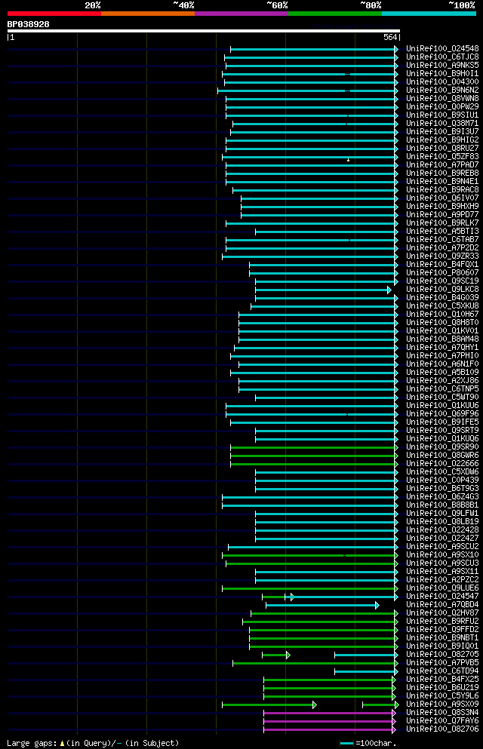Click the cyan alignment bar for Q9LKC8
The width and height of the screenshot is (483, 749).
click(323, 290)
